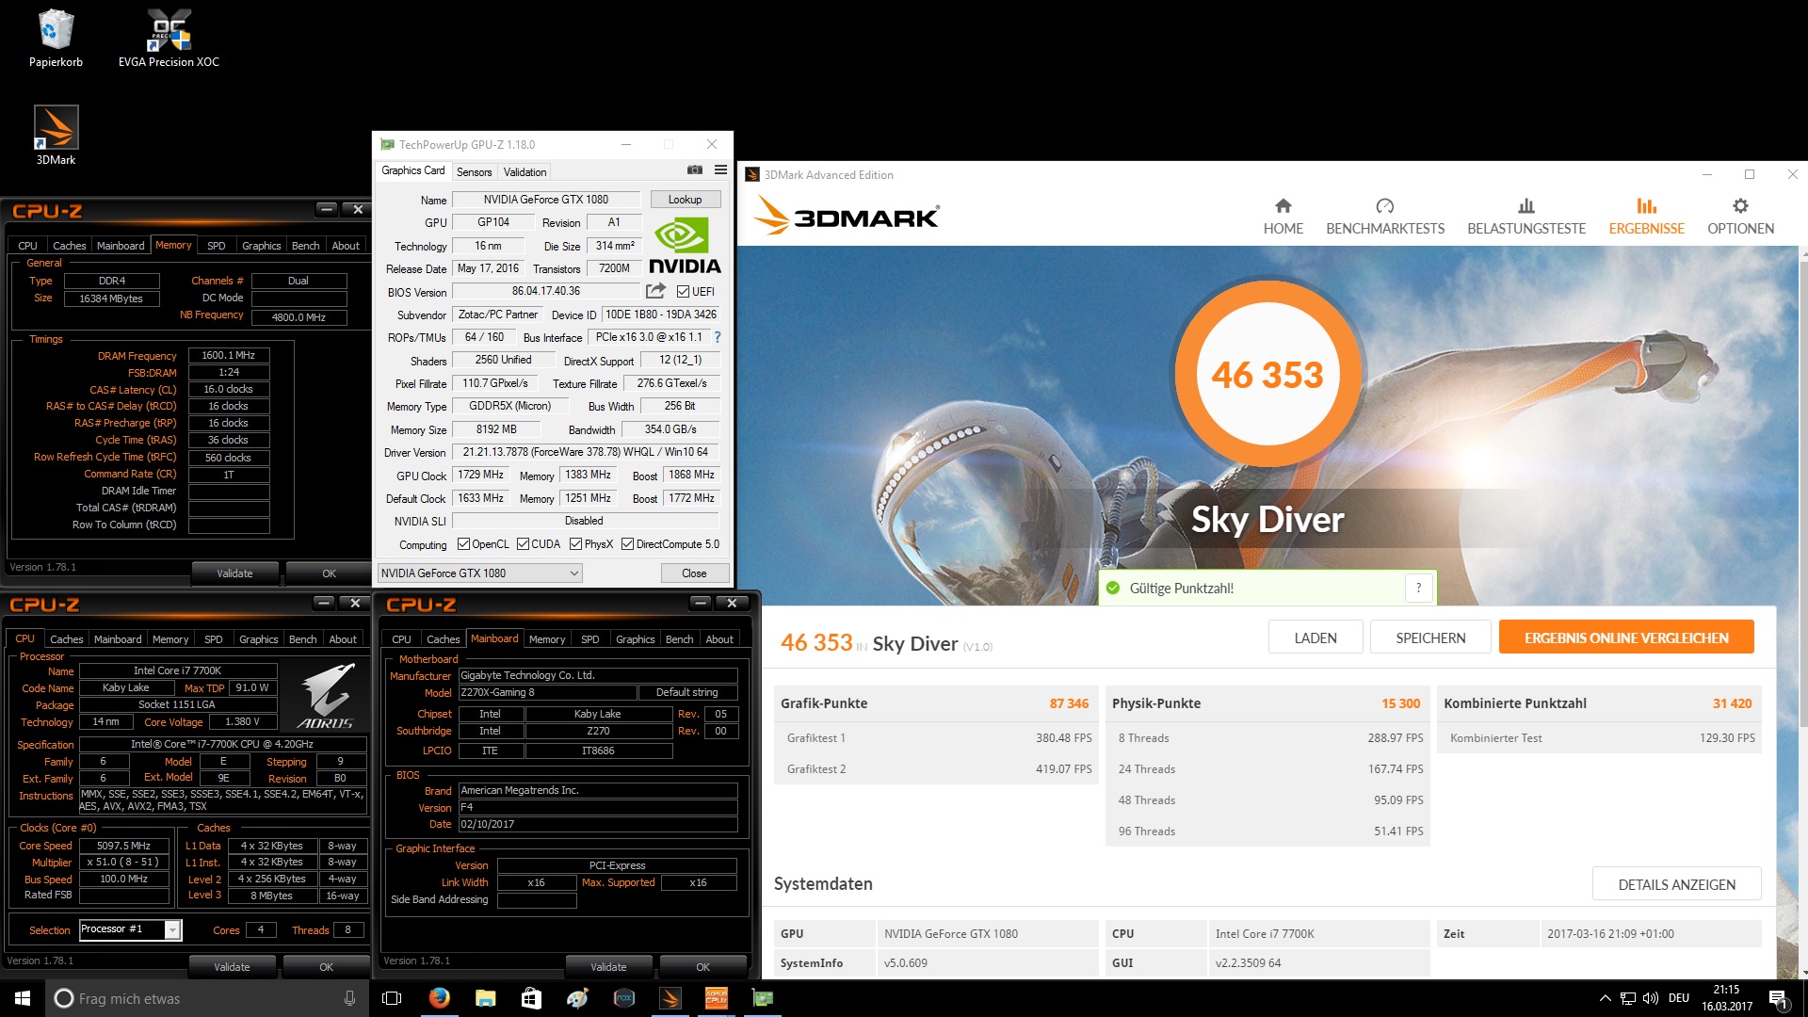Click the BENCHMARKTESTS gauge icon
The width and height of the screenshot is (1808, 1017).
(x=1384, y=205)
